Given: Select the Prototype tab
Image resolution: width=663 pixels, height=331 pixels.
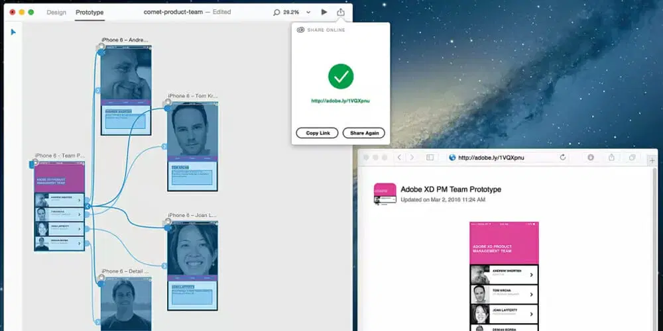Looking at the screenshot, I should 90,12.
